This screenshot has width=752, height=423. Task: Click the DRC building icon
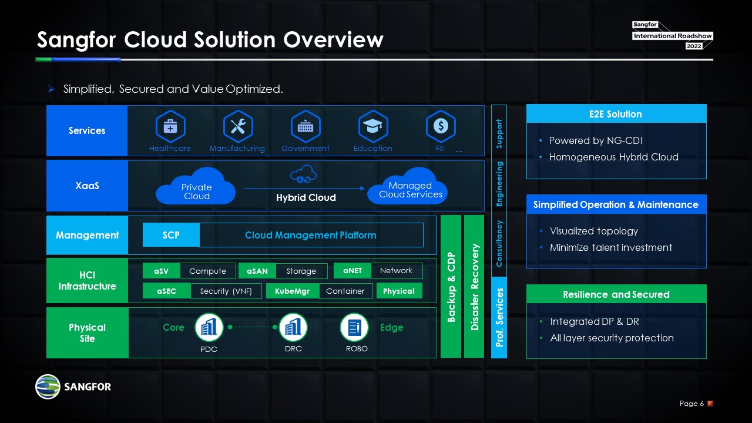(293, 327)
